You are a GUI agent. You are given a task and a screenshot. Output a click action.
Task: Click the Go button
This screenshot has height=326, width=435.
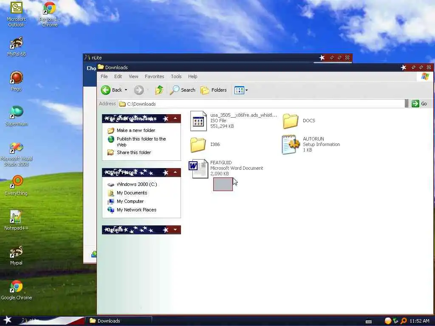pyautogui.click(x=419, y=104)
